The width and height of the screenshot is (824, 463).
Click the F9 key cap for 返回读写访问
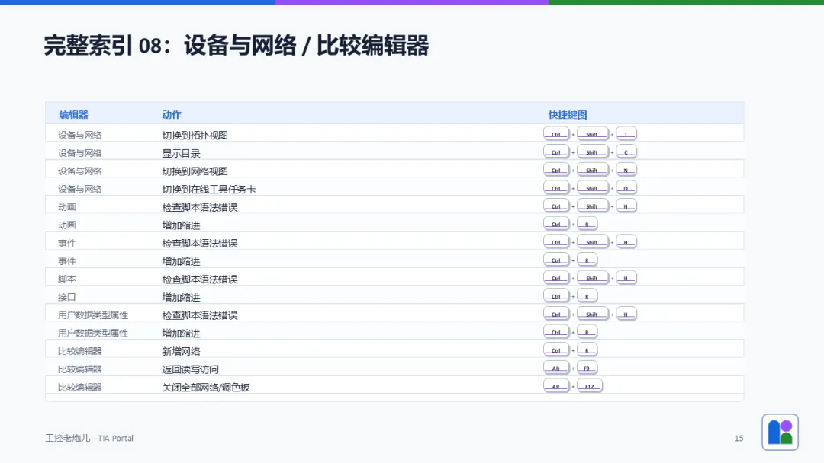pyautogui.click(x=587, y=368)
